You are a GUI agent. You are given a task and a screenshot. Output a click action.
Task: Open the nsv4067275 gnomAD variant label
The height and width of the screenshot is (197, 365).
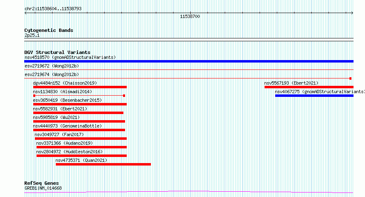point(320,92)
